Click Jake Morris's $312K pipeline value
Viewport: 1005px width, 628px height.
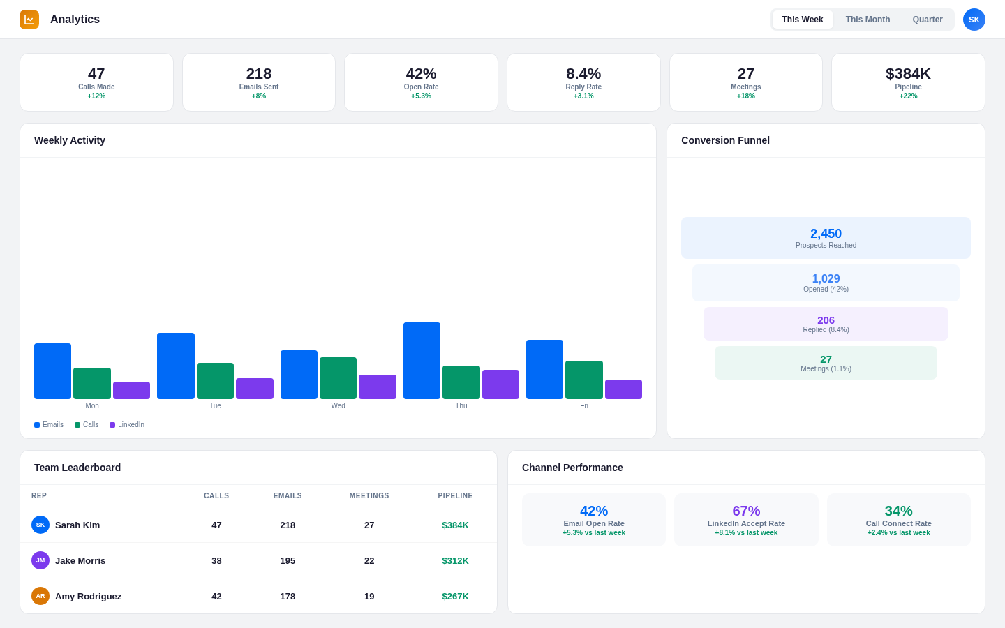click(x=455, y=560)
